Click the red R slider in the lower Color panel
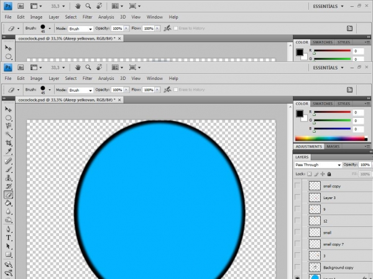The width and height of the screenshot is (373, 279). point(332,112)
